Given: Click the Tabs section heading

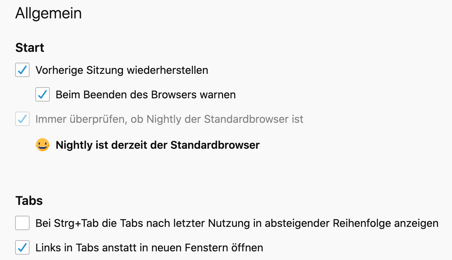Looking at the screenshot, I should click(x=29, y=201).
